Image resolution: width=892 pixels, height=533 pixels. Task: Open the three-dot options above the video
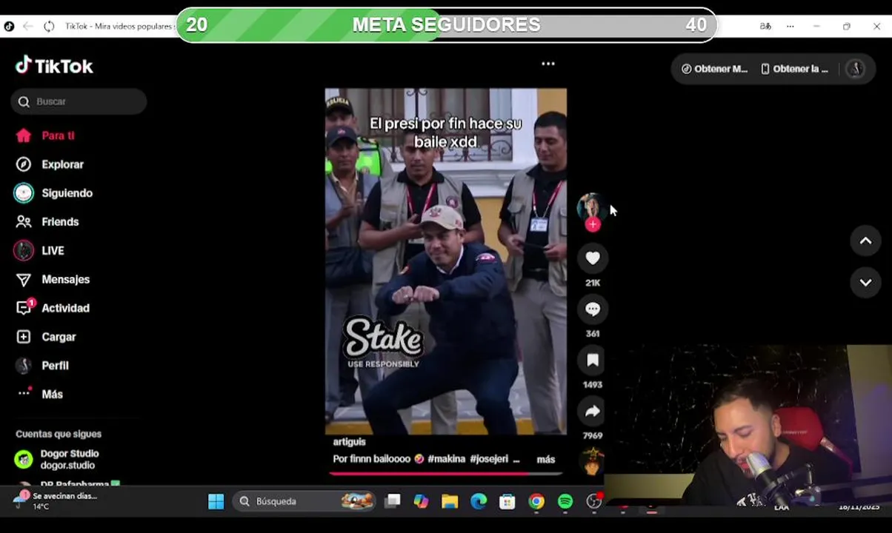pyautogui.click(x=548, y=64)
